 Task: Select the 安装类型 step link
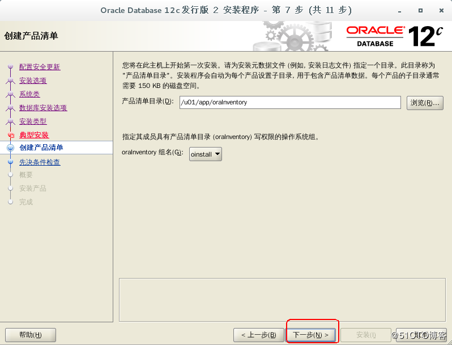pos(33,121)
